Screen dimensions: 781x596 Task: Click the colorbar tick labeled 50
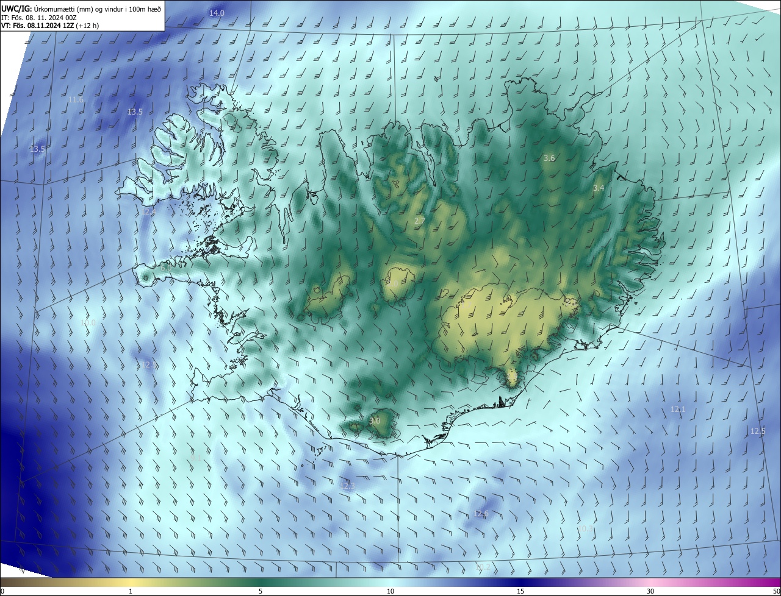776,591
